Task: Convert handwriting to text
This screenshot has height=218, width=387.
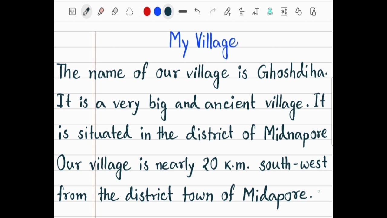Action: [255, 12]
